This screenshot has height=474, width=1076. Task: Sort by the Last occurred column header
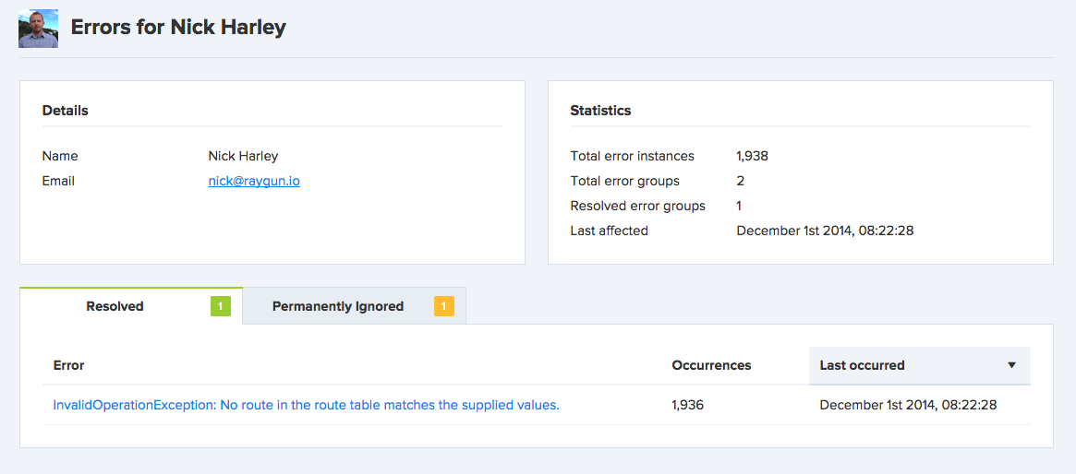(x=862, y=365)
